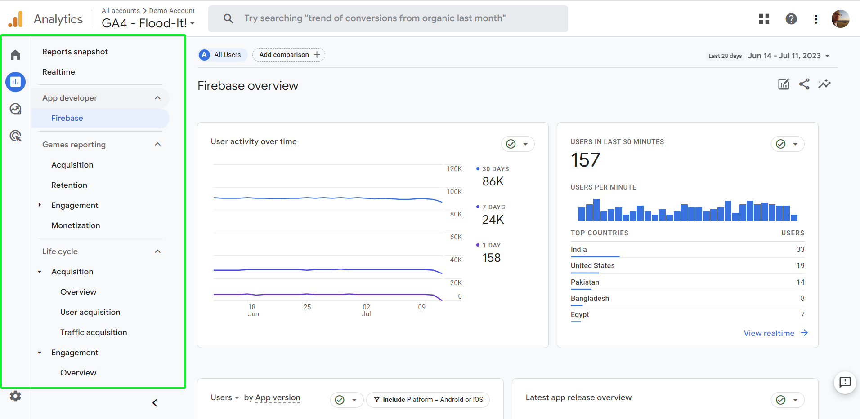Click the checkmark badge on Users in last 30 minutes
The height and width of the screenshot is (419, 860).
point(779,144)
